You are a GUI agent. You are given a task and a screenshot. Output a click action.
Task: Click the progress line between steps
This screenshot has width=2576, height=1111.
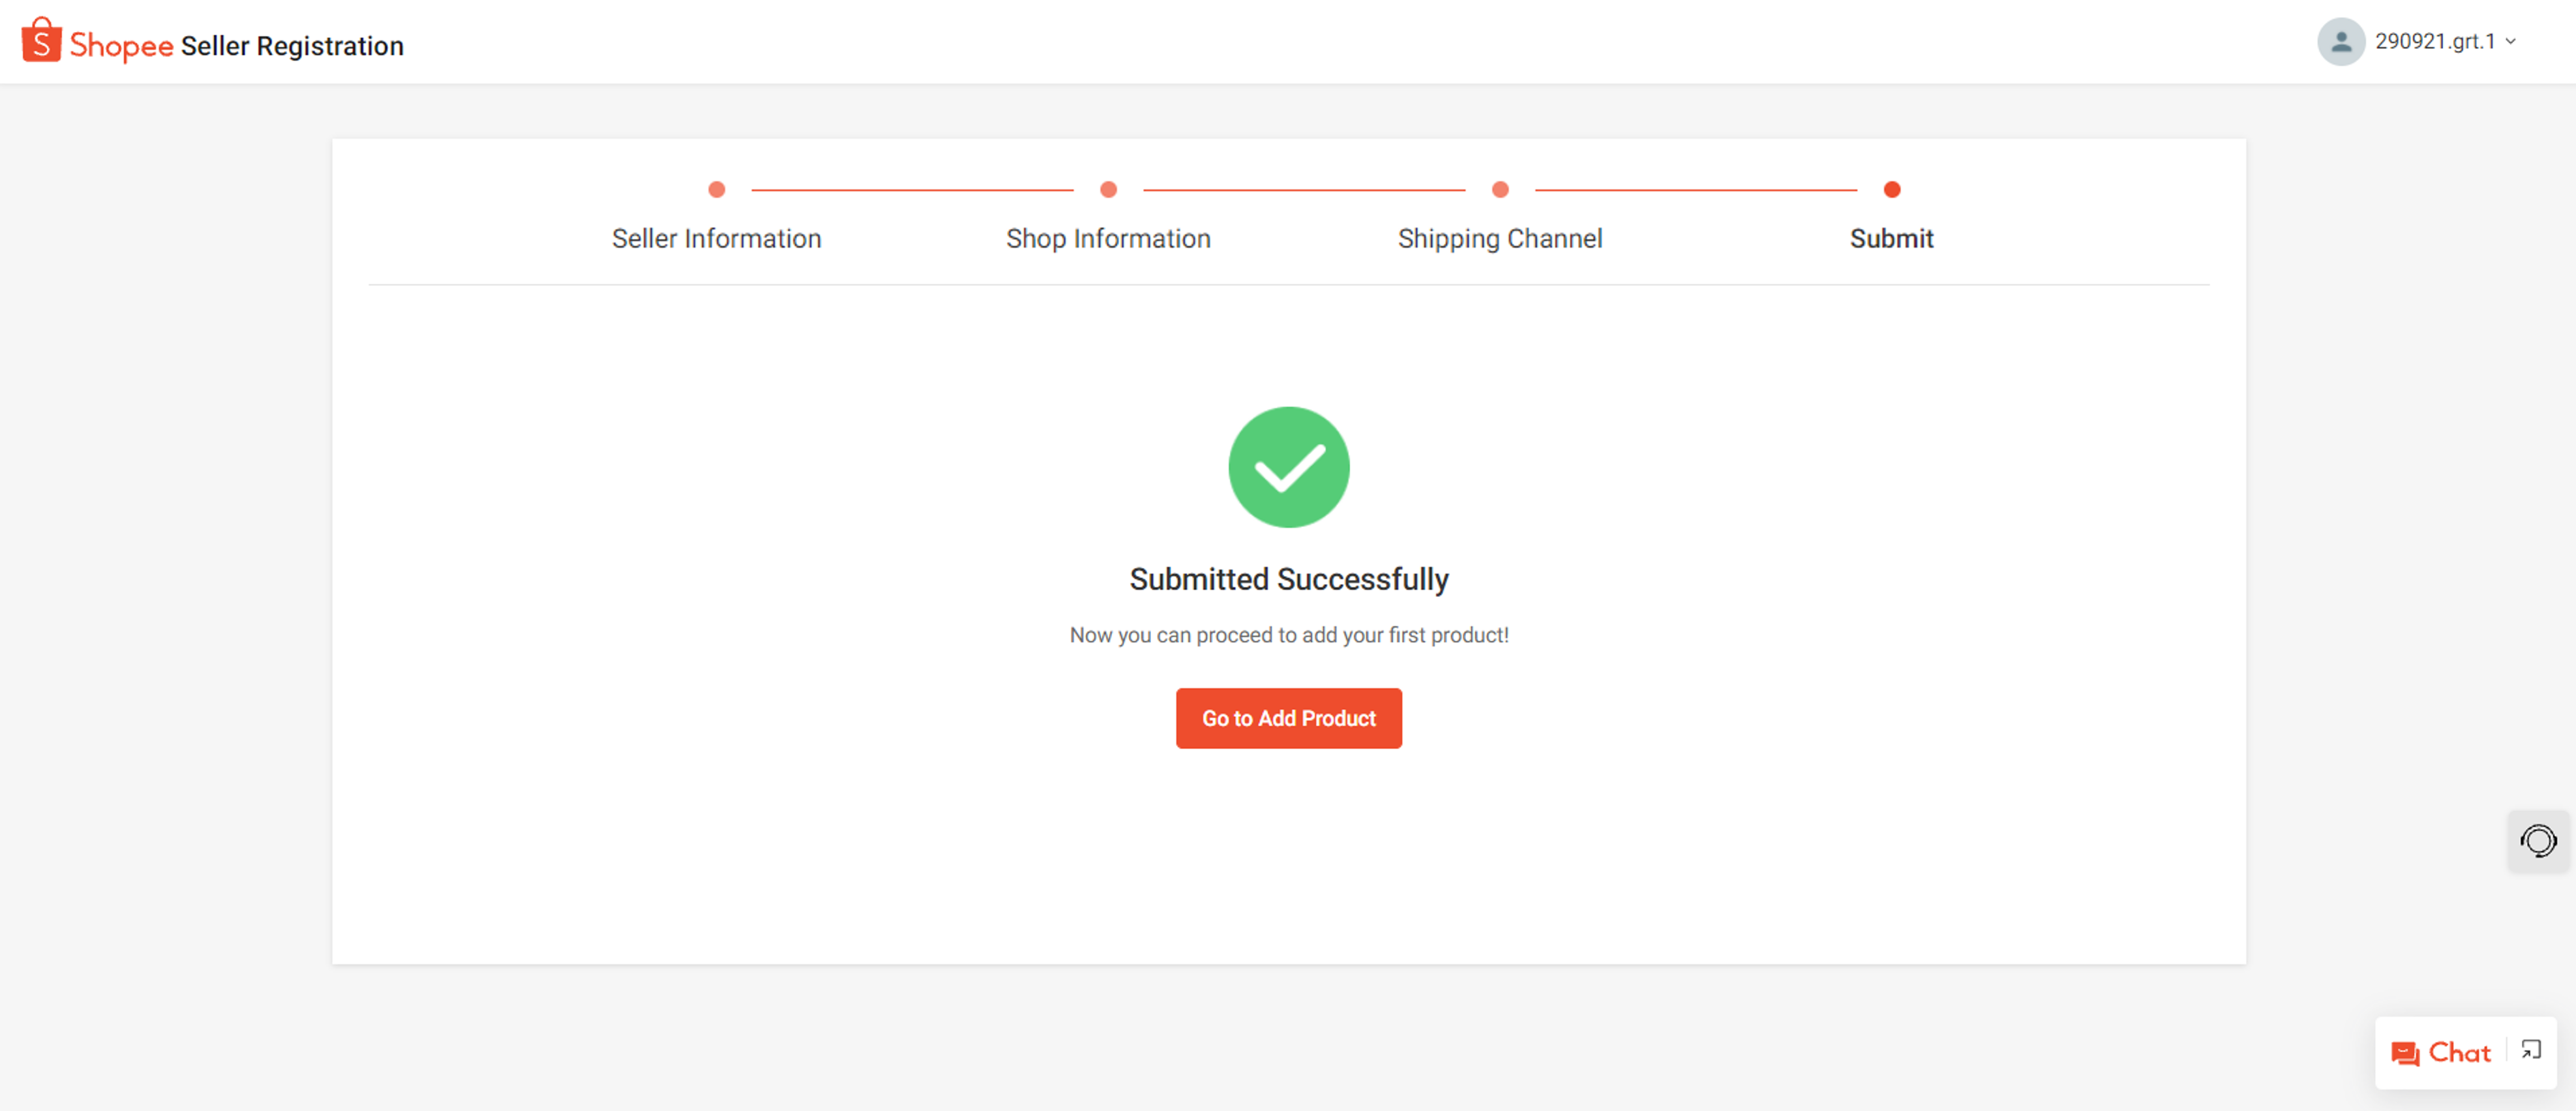tap(910, 189)
